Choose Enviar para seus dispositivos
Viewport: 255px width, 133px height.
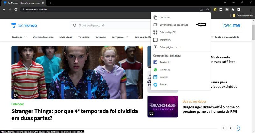(181, 25)
